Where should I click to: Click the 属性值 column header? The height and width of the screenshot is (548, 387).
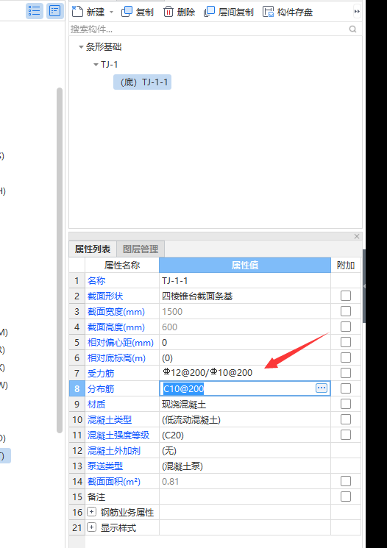tap(245, 265)
